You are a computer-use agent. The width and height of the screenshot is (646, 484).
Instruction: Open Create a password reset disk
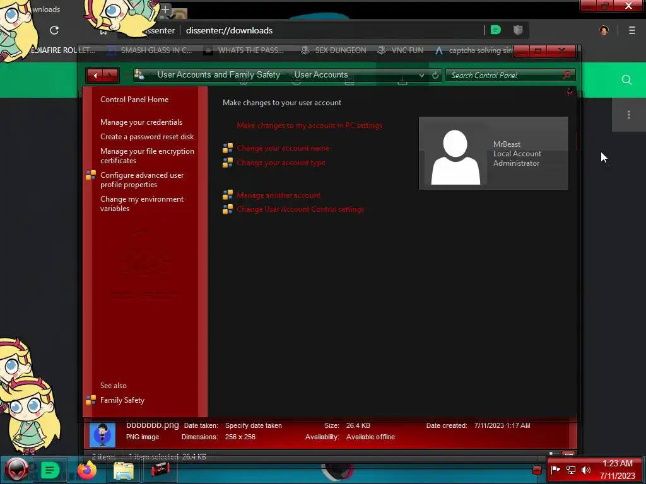[146, 137]
